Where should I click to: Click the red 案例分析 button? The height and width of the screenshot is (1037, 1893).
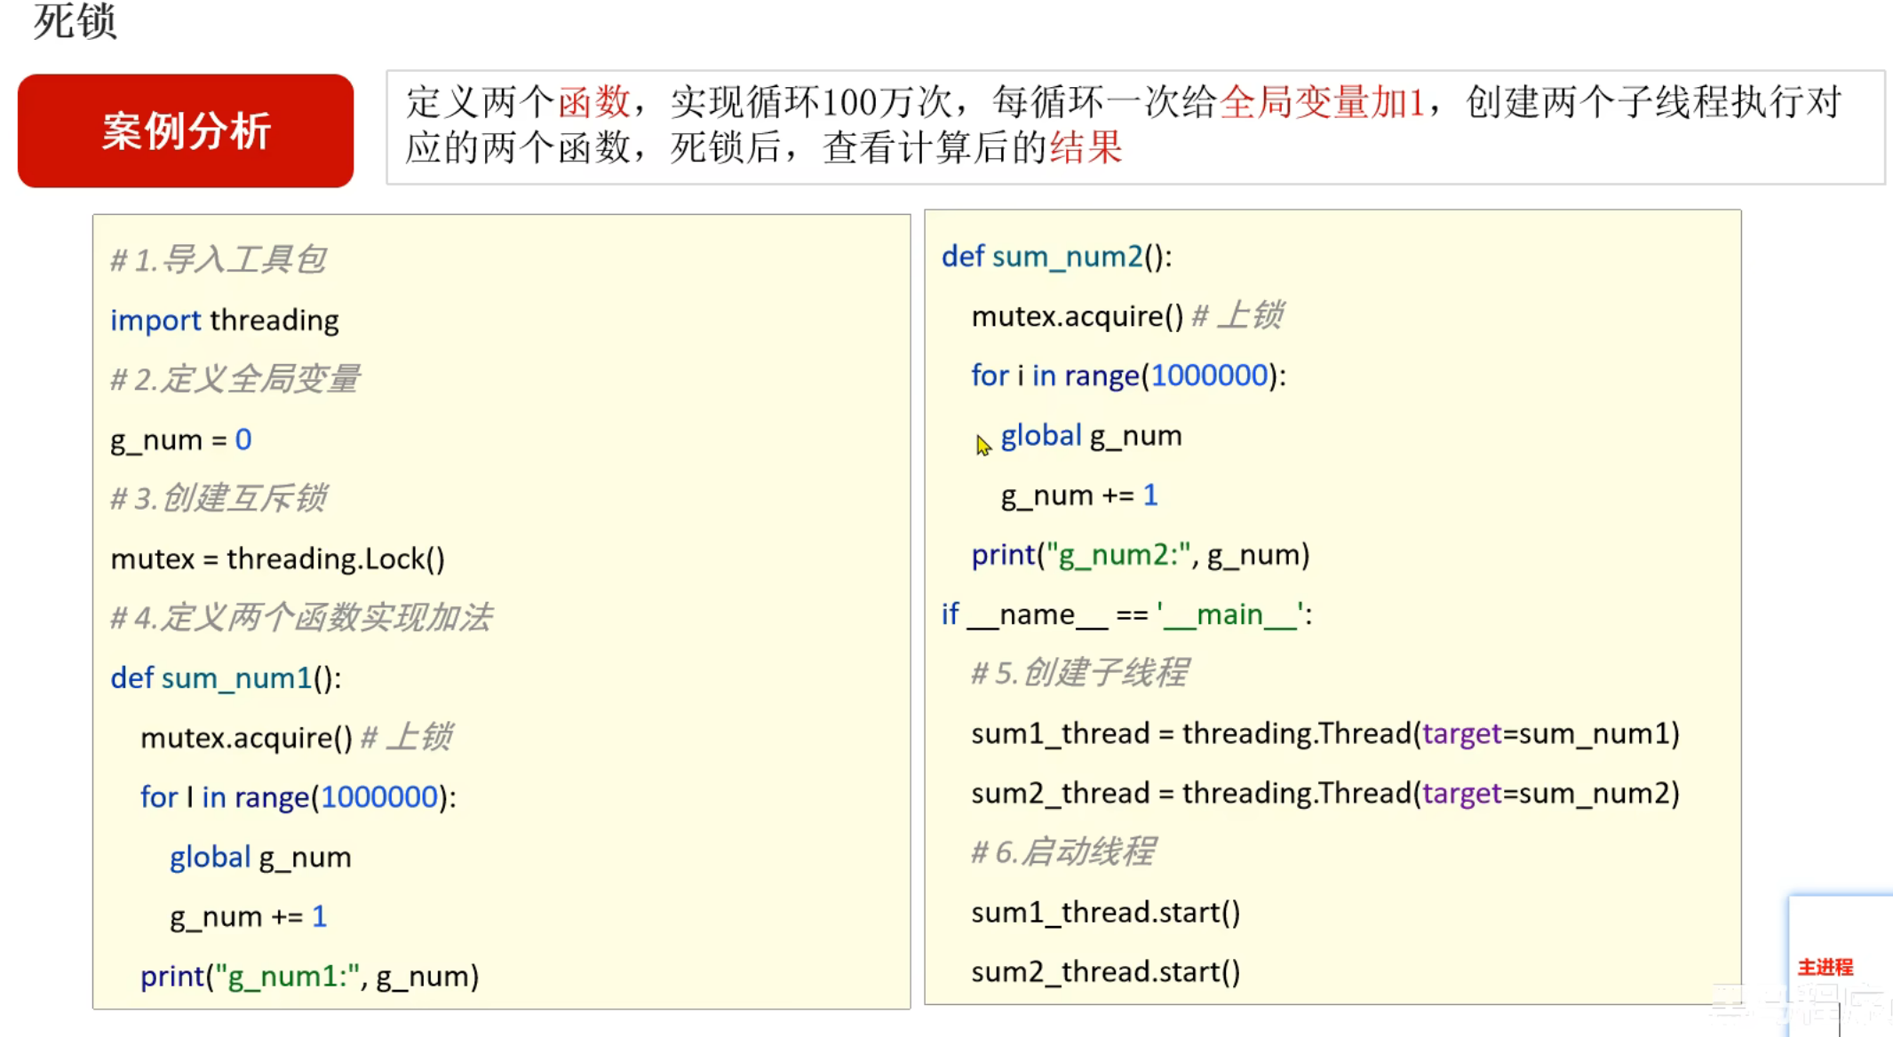185,131
